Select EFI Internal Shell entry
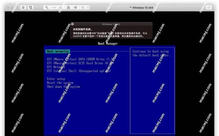The image size is (219, 136). click(x=79, y=71)
